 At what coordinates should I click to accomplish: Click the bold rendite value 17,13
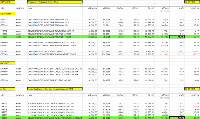(177, 118)
